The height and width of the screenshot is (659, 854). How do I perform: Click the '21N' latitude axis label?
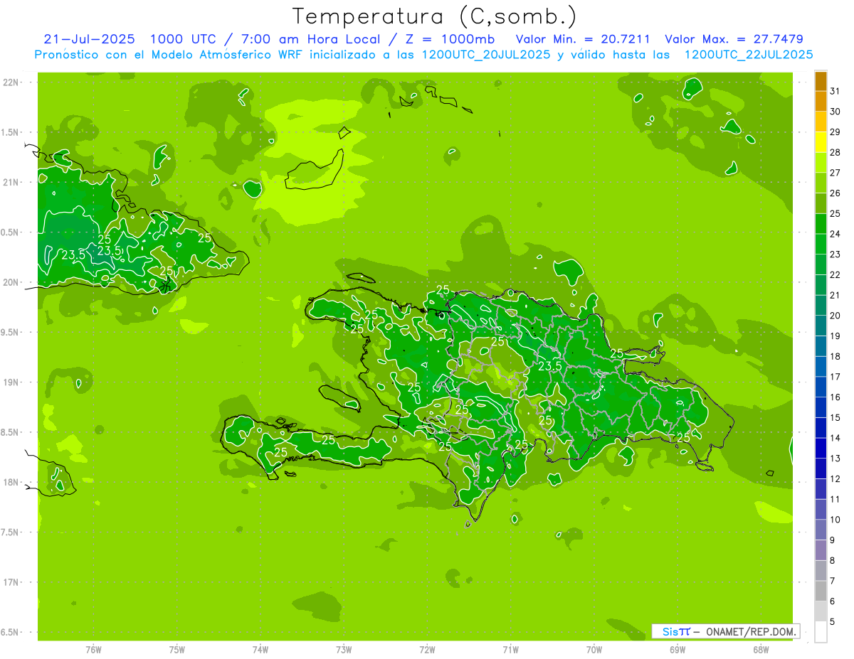(12, 182)
